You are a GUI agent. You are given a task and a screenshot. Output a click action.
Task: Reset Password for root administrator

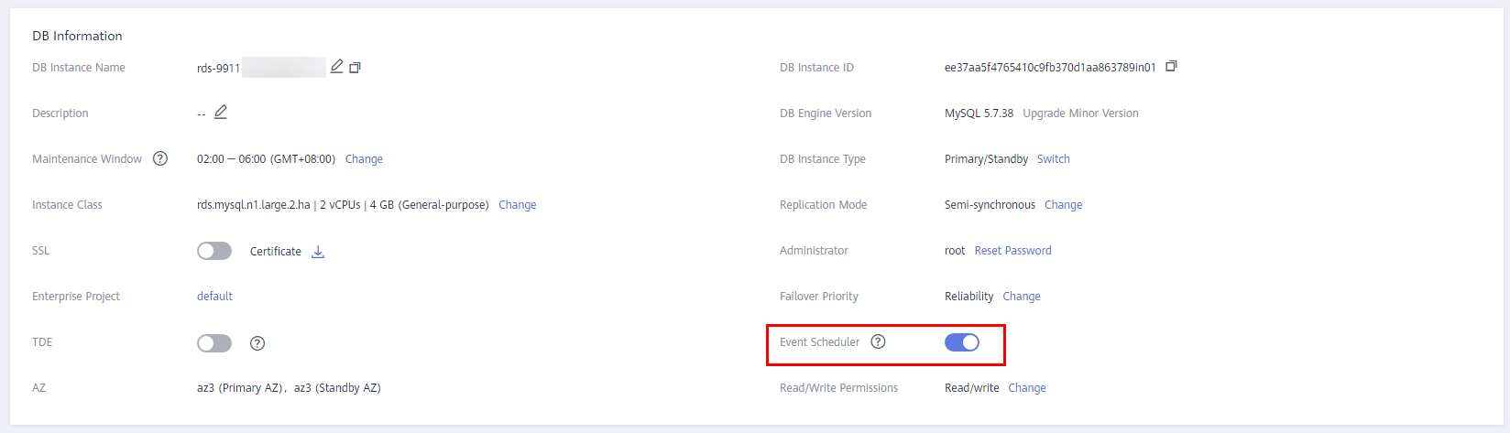click(x=1013, y=251)
